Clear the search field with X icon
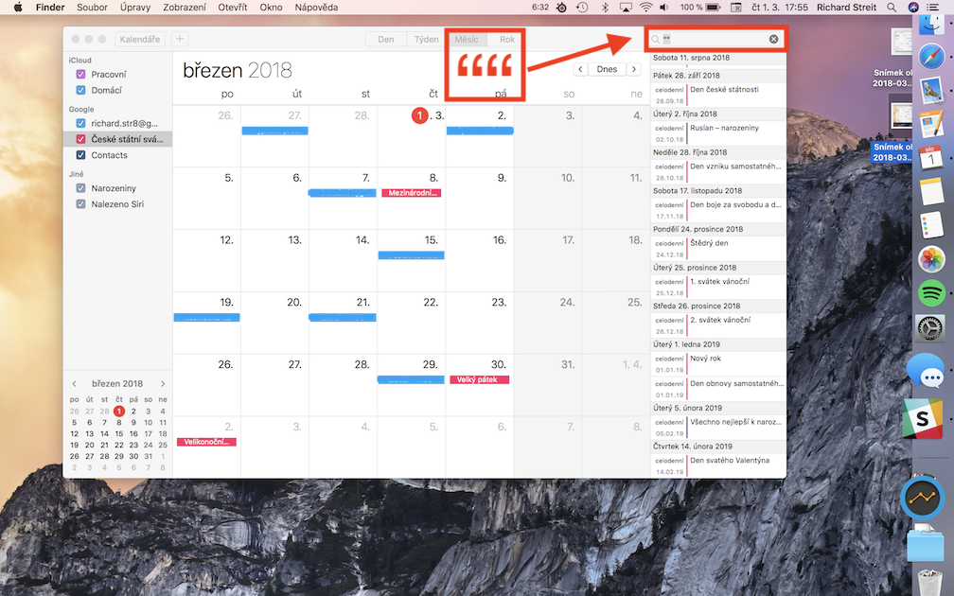This screenshot has width=954, height=596. [773, 40]
